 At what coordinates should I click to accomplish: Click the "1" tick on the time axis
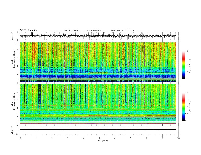tap(36, 138)
